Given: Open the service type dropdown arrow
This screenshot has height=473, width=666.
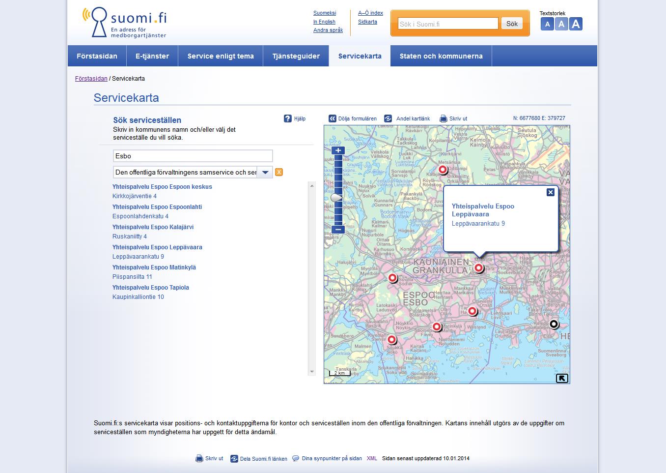Looking at the screenshot, I should [x=265, y=172].
